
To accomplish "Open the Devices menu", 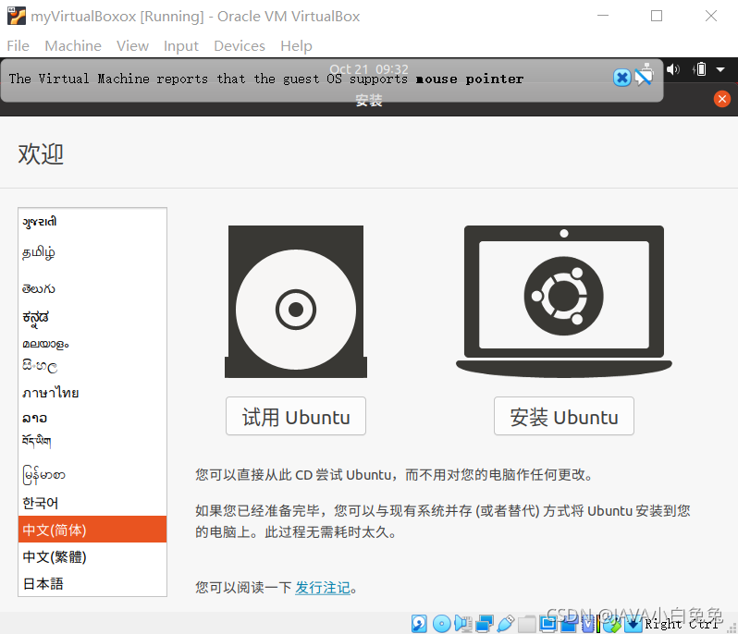I will (x=240, y=45).
